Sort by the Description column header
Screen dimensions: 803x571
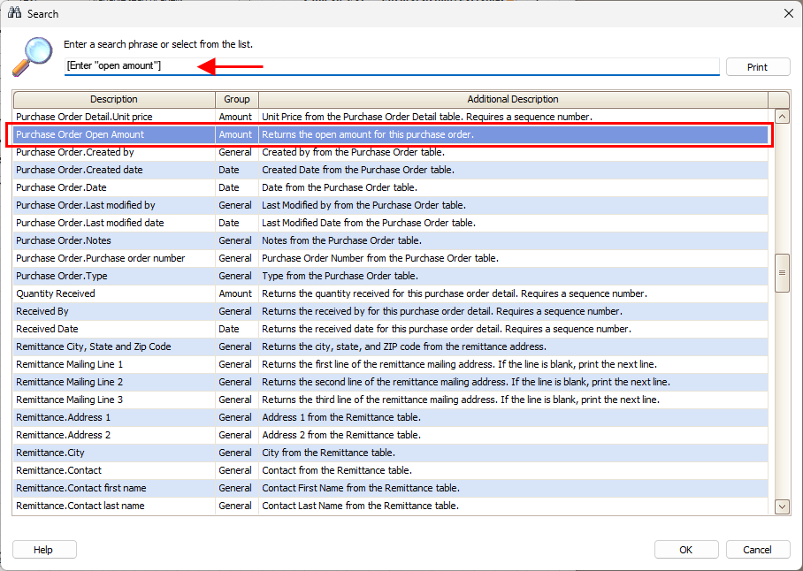click(x=114, y=99)
